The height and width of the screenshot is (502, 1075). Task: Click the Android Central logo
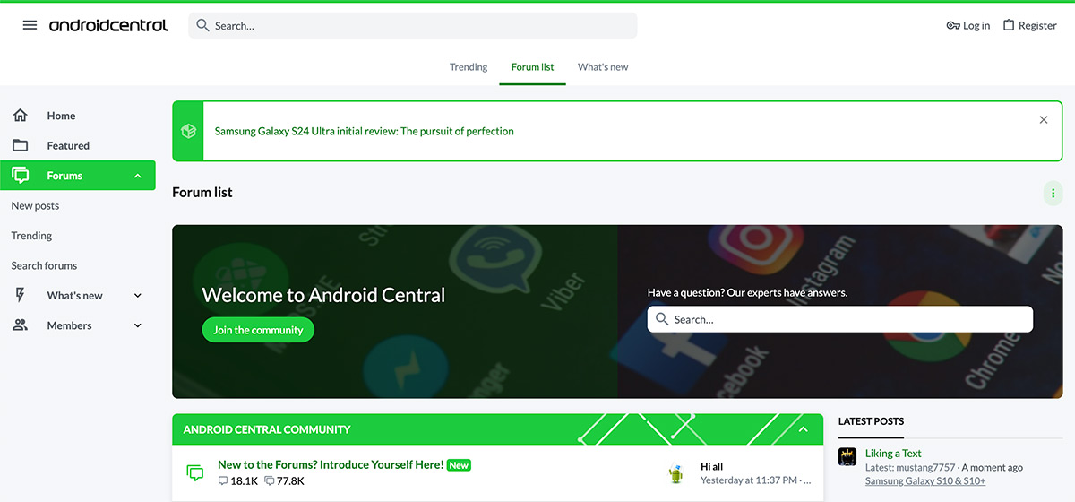click(x=108, y=25)
